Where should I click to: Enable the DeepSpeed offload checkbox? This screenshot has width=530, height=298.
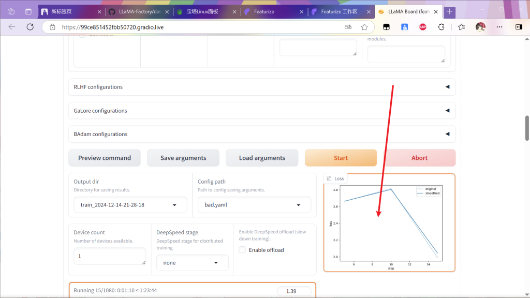(x=242, y=250)
